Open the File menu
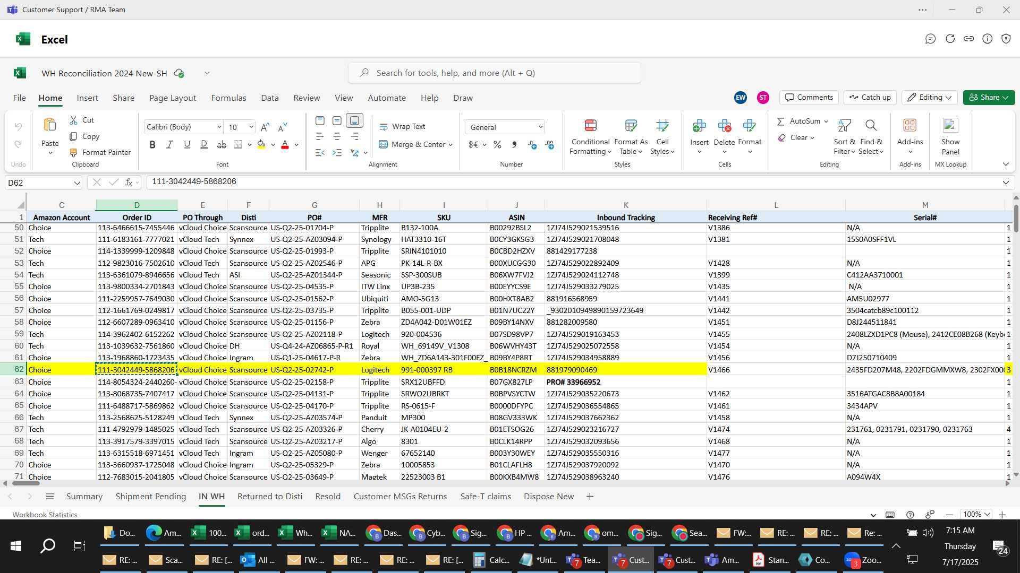Image resolution: width=1020 pixels, height=573 pixels. pyautogui.click(x=20, y=98)
